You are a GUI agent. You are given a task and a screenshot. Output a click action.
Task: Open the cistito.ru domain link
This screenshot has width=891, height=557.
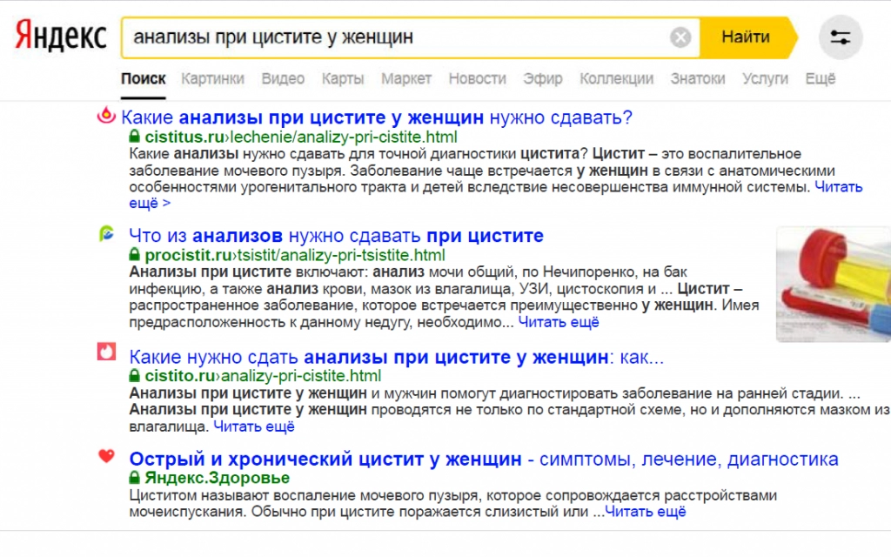click(x=180, y=376)
